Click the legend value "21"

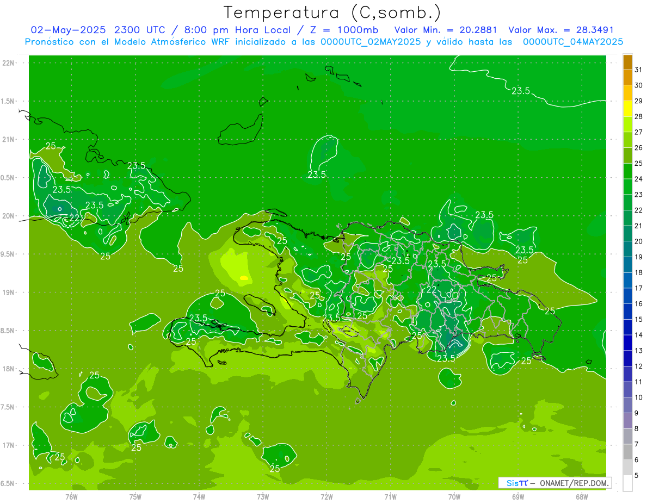(639, 226)
